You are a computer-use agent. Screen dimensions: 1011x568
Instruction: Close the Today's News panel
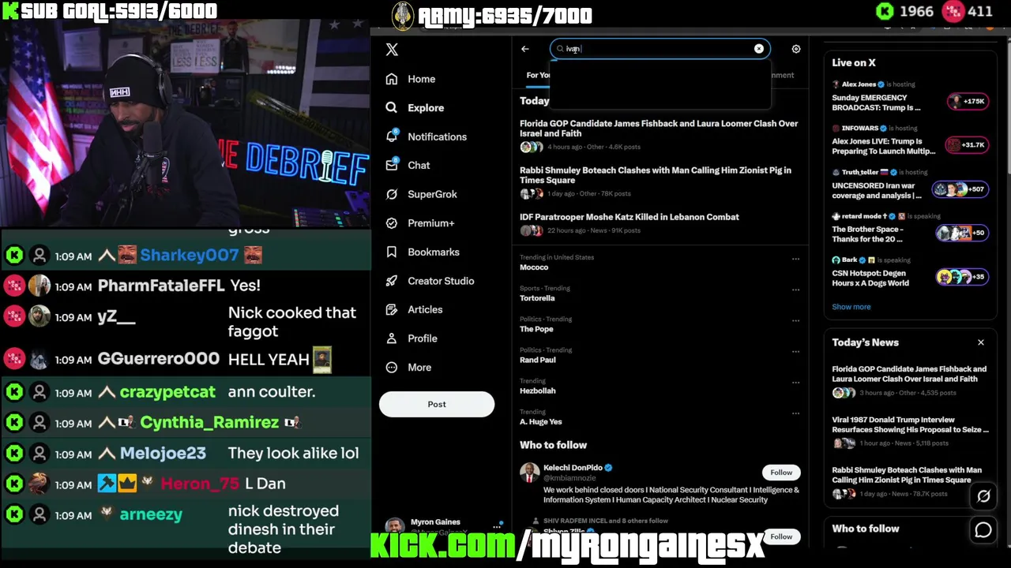pyautogui.click(x=981, y=342)
